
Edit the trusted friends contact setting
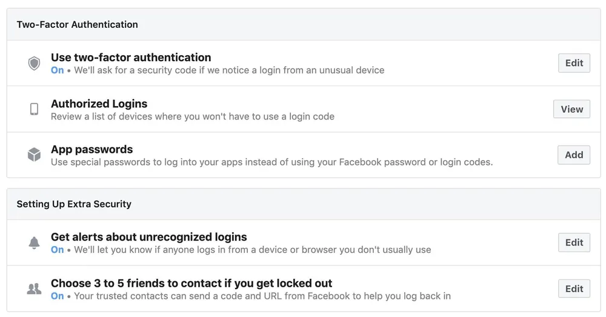pos(574,289)
